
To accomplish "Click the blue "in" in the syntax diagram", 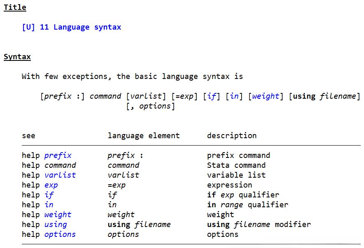I will 234,96.
